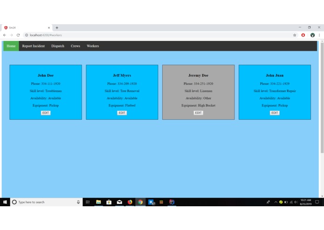Open the Report Incident page

(34, 46)
